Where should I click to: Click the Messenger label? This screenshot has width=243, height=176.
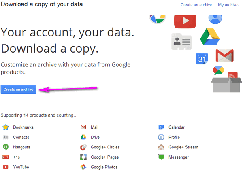coord(179,157)
